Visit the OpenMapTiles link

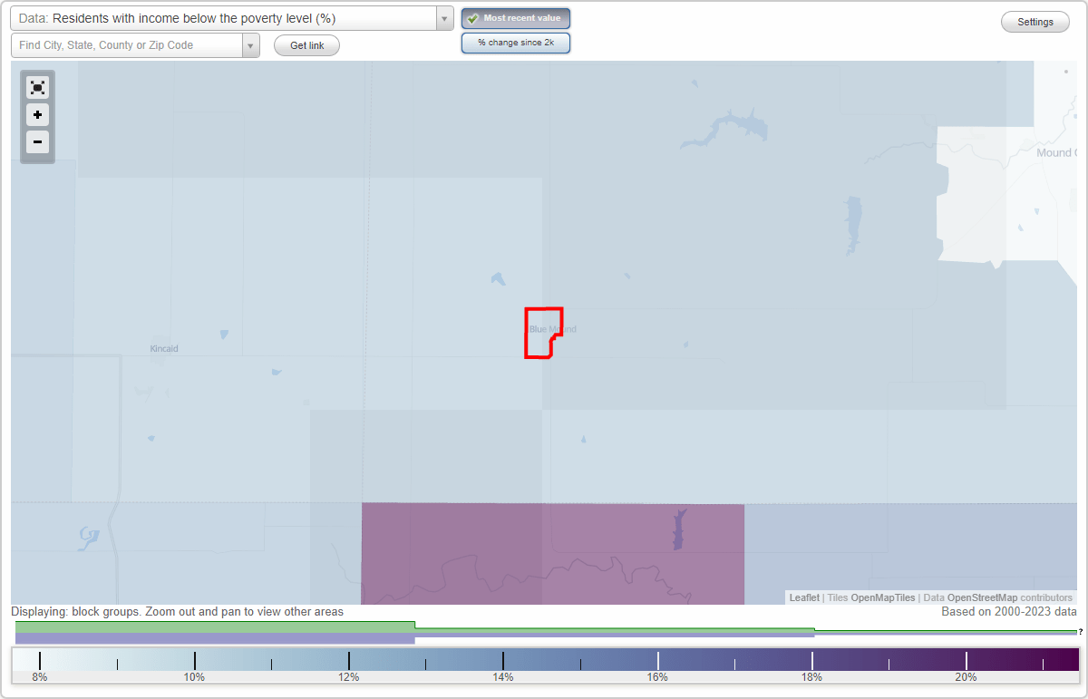pos(884,597)
